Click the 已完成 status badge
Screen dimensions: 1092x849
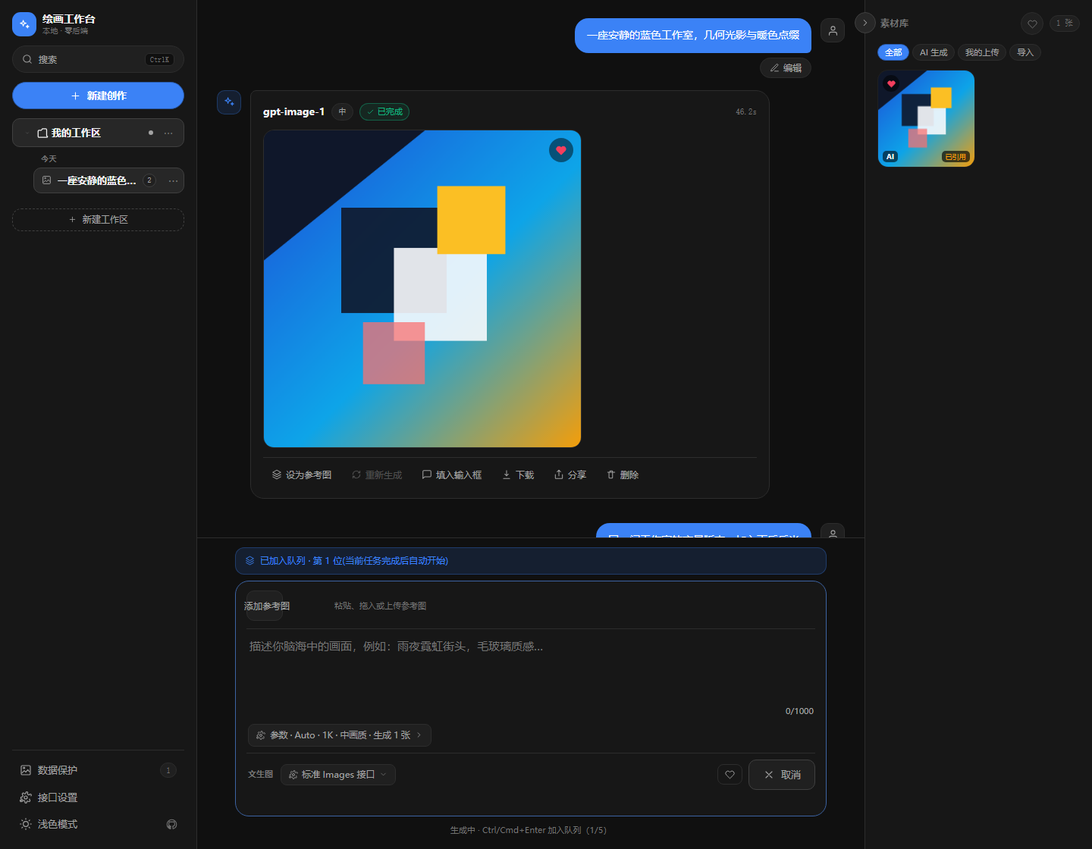(384, 111)
